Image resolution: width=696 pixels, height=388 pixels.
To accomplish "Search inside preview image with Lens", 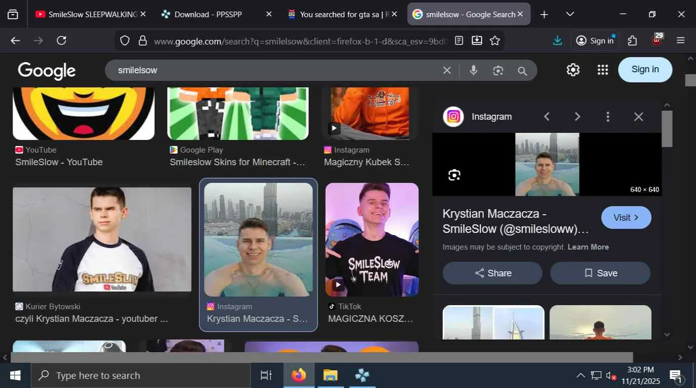I will point(454,175).
